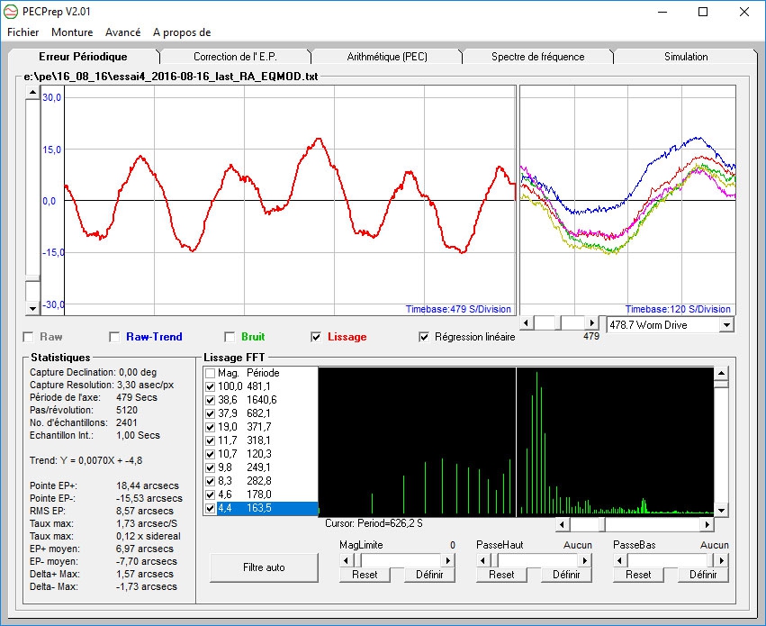Image resolution: width=766 pixels, height=626 pixels.
Task: Click left arrow of FFT horizontal scrollbar
Action: (563, 525)
